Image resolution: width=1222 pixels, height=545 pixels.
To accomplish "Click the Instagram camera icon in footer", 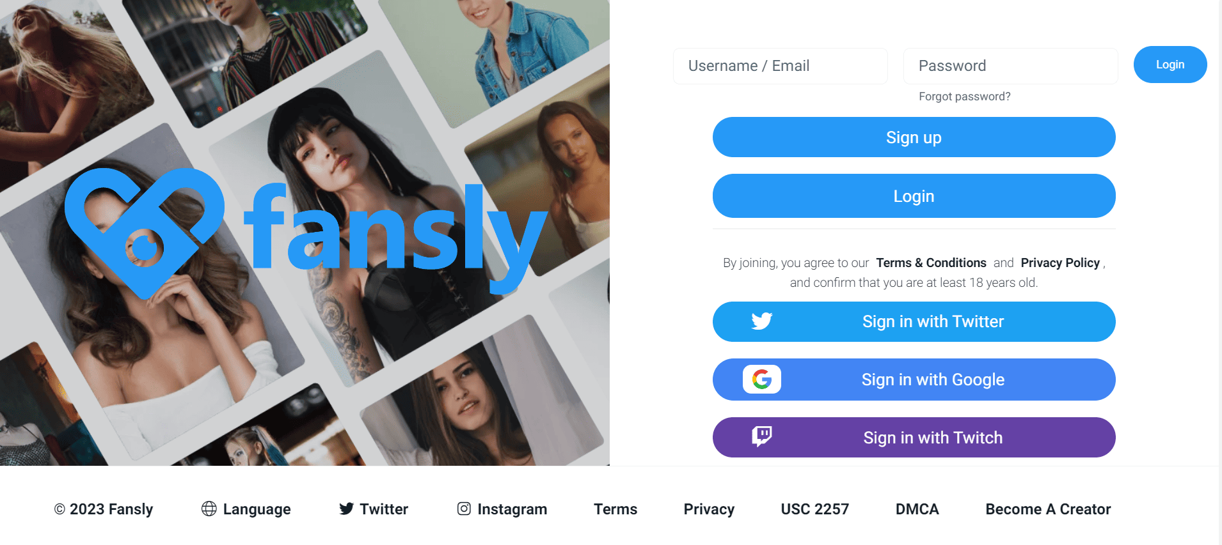I will tap(464, 509).
